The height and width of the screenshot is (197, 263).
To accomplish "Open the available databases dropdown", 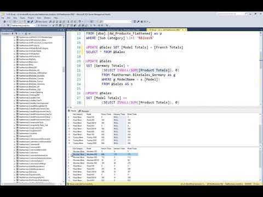I will coord(22,25).
